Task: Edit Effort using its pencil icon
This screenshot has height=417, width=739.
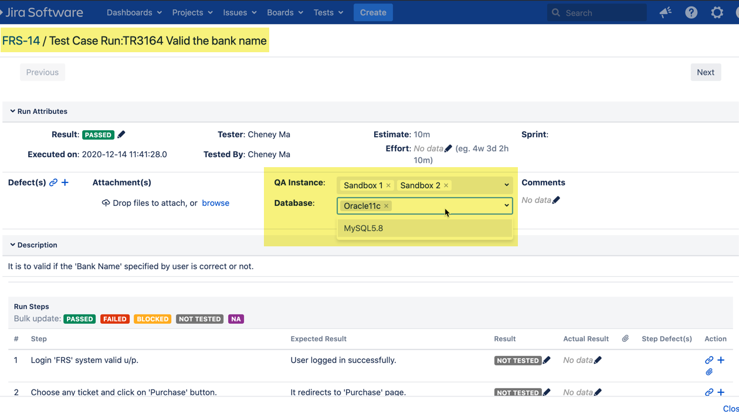Action: (448, 149)
